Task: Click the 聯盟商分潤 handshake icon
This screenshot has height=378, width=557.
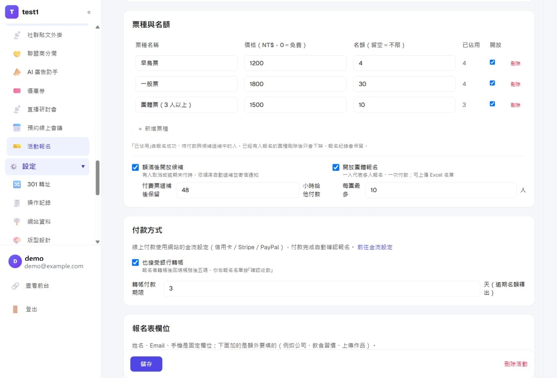Action: tap(17, 54)
